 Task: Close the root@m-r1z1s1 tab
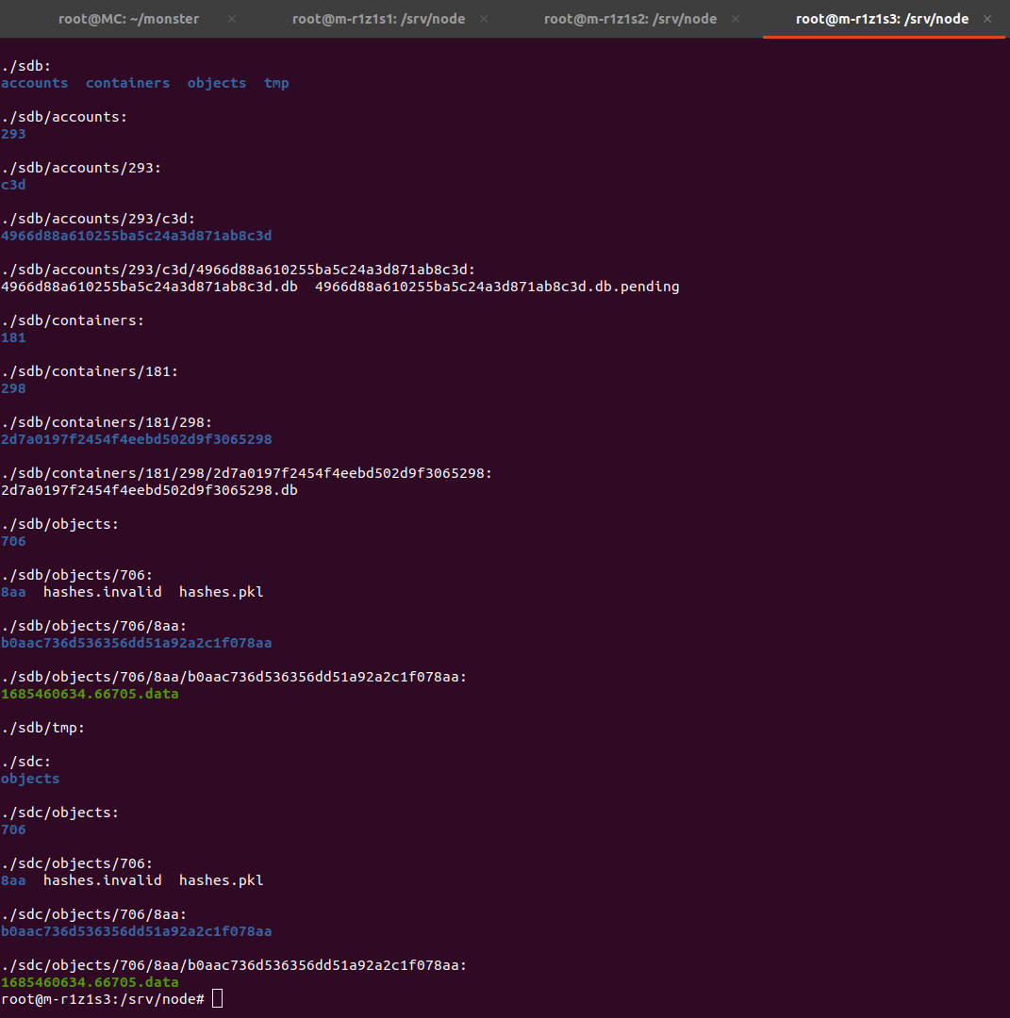coord(485,19)
